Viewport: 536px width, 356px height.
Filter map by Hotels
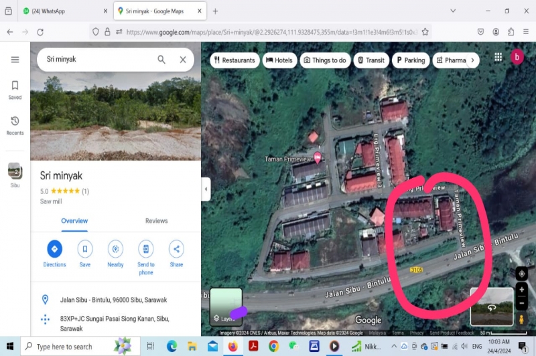(x=279, y=60)
